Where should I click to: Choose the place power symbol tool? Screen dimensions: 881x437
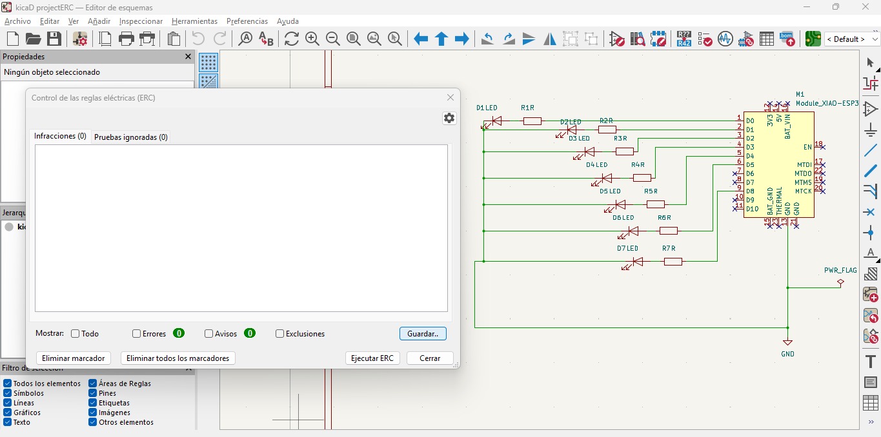pos(870,129)
